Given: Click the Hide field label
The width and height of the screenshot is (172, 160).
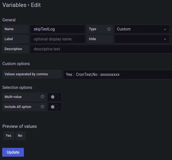Looking at the screenshot, I should click(x=92, y=39).
